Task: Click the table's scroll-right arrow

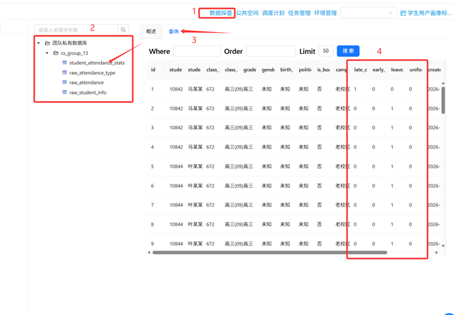Action: (x=437, y=253)
